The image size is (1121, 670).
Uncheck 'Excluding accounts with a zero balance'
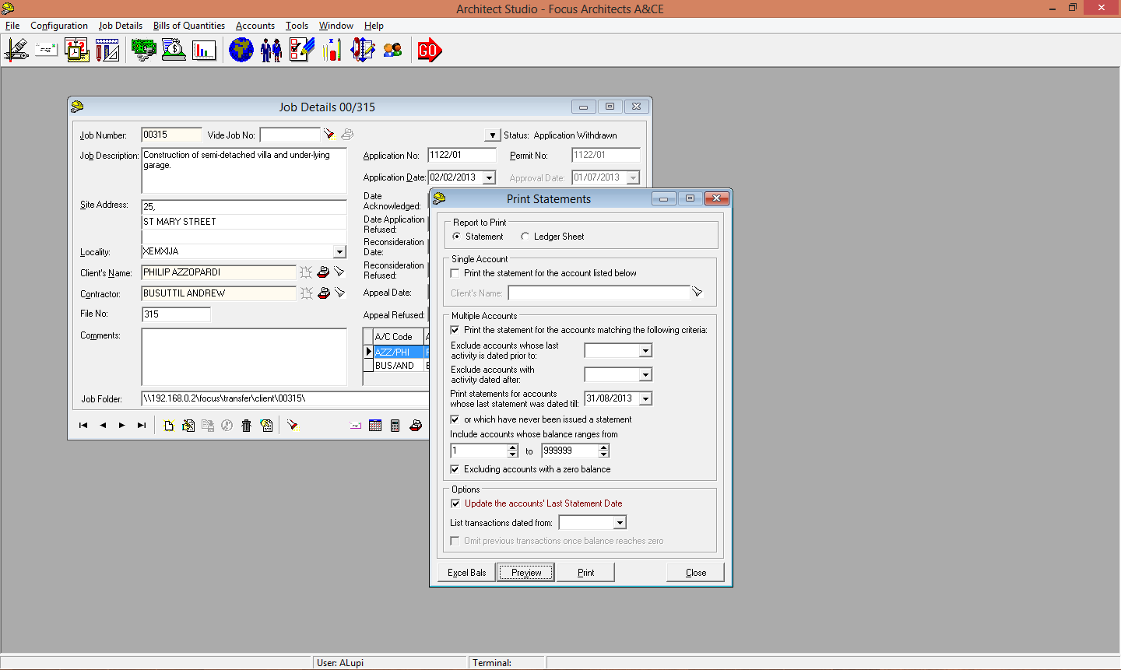[455, 469]
